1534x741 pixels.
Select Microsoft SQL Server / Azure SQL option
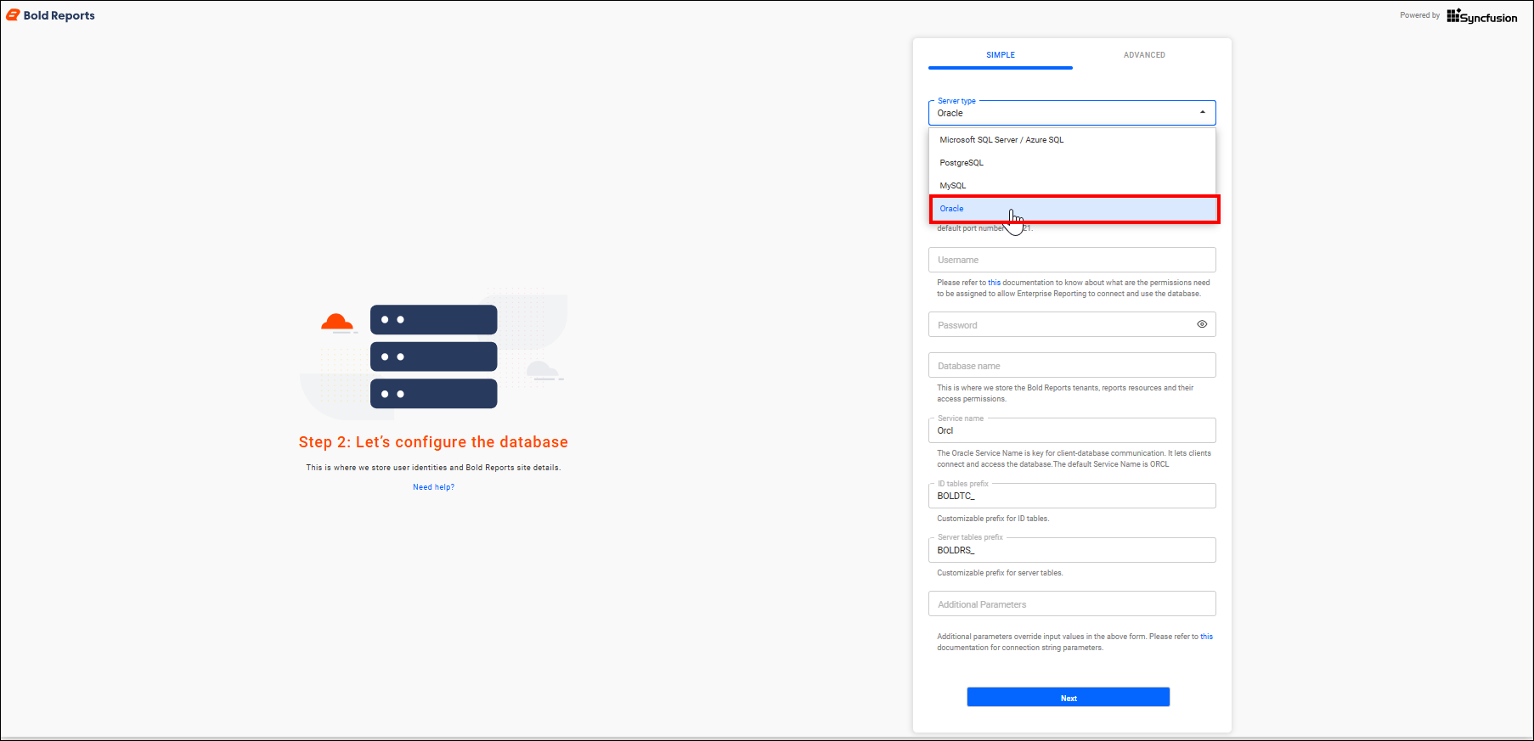pyautogui.click(x=1073, y=140)
